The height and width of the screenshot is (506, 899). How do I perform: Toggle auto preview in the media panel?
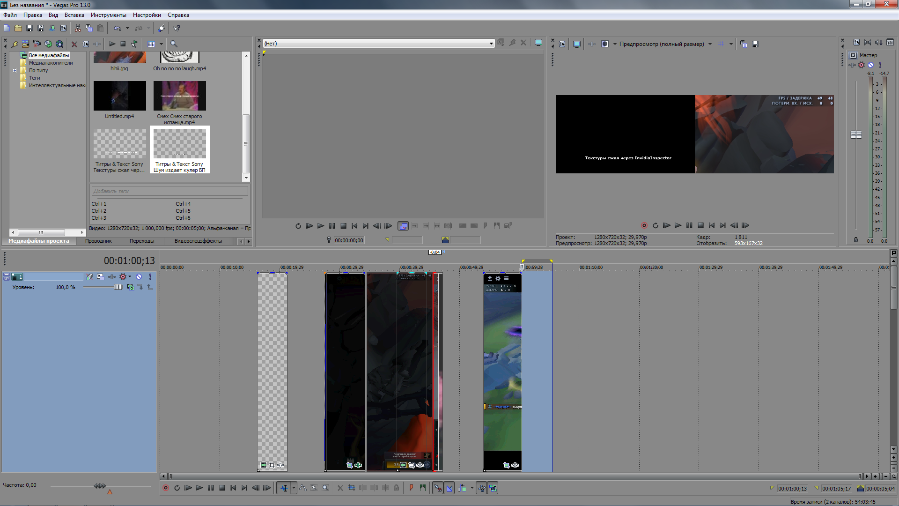click(x=134, y=44)
